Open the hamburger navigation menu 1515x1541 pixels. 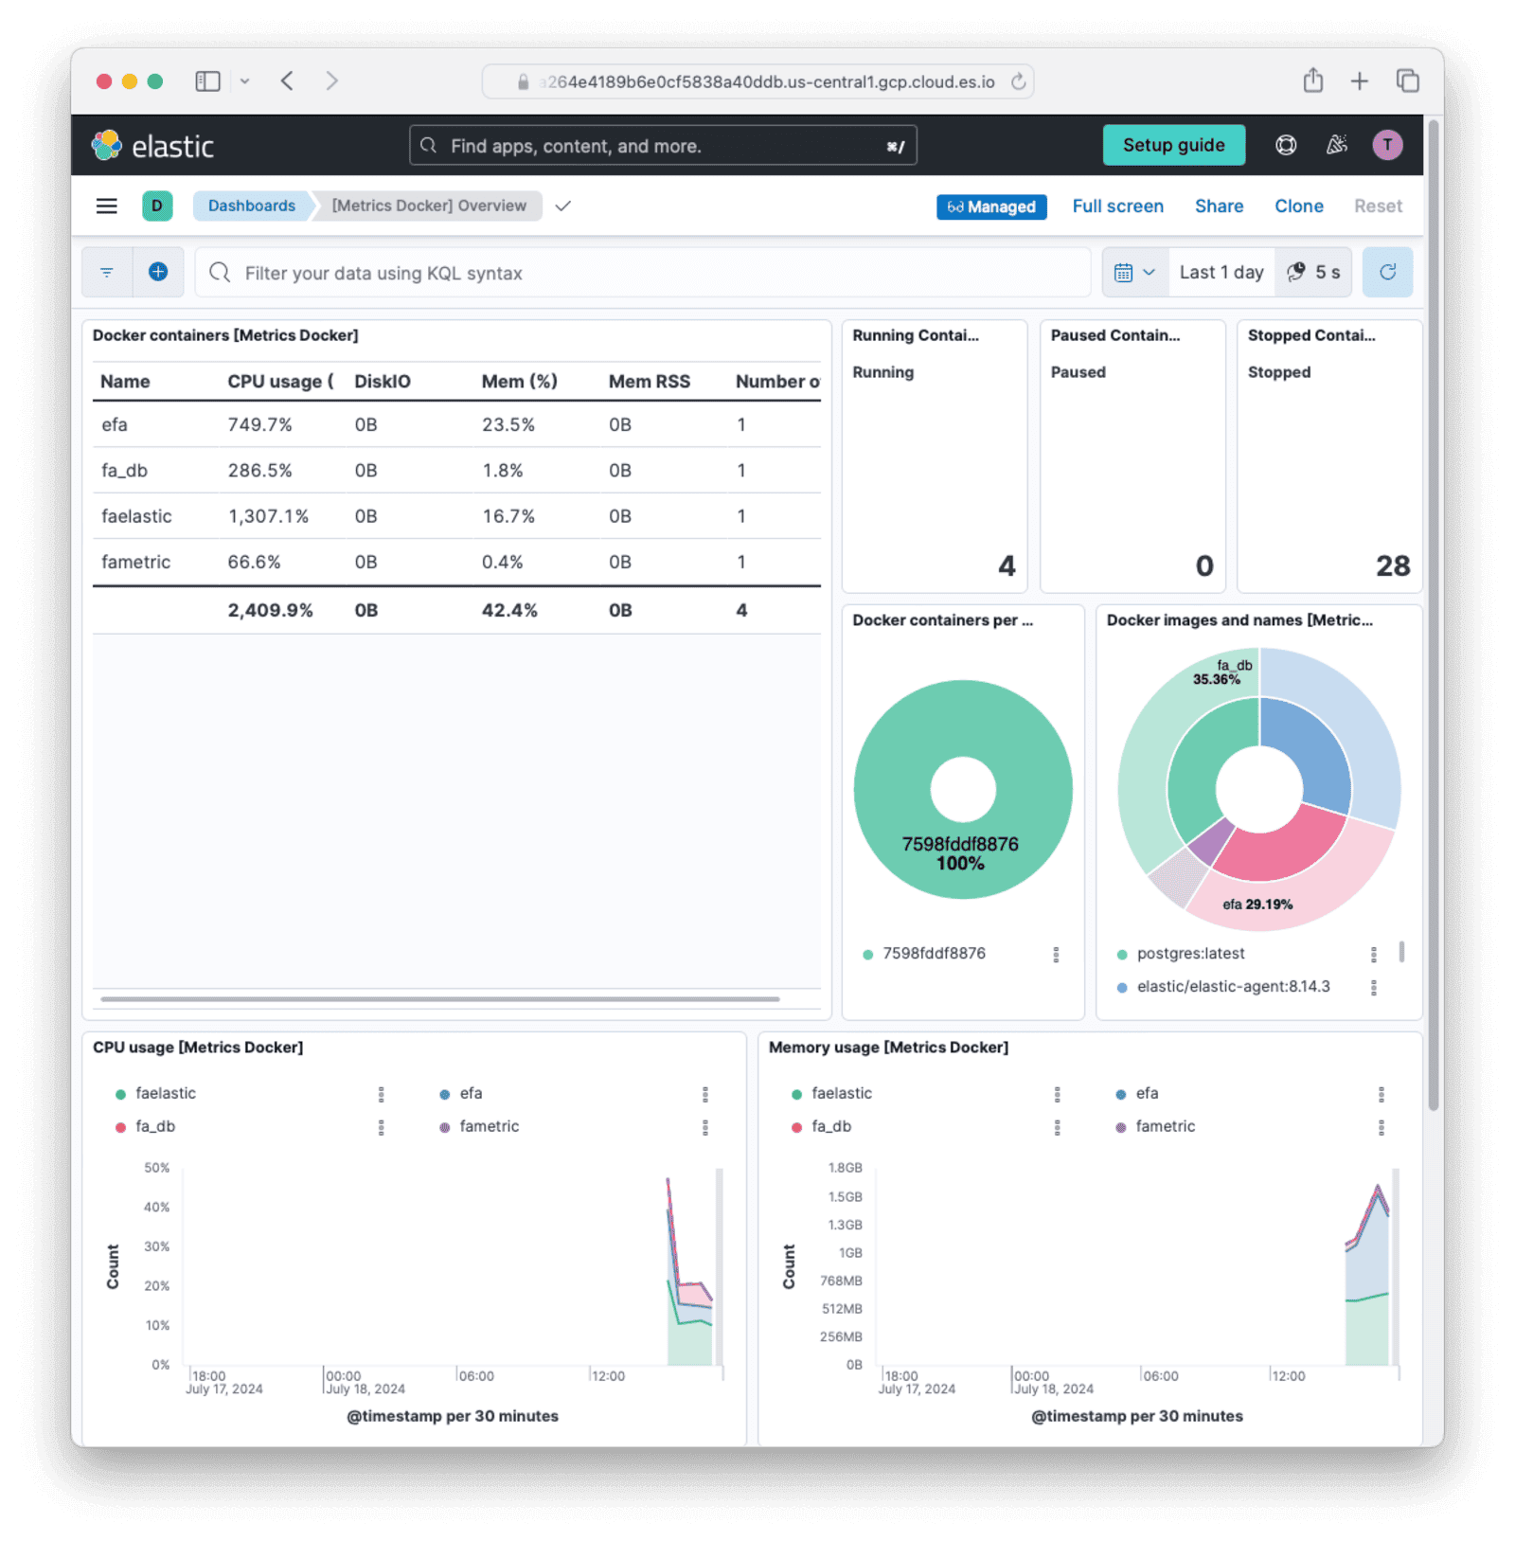[107, 206]
